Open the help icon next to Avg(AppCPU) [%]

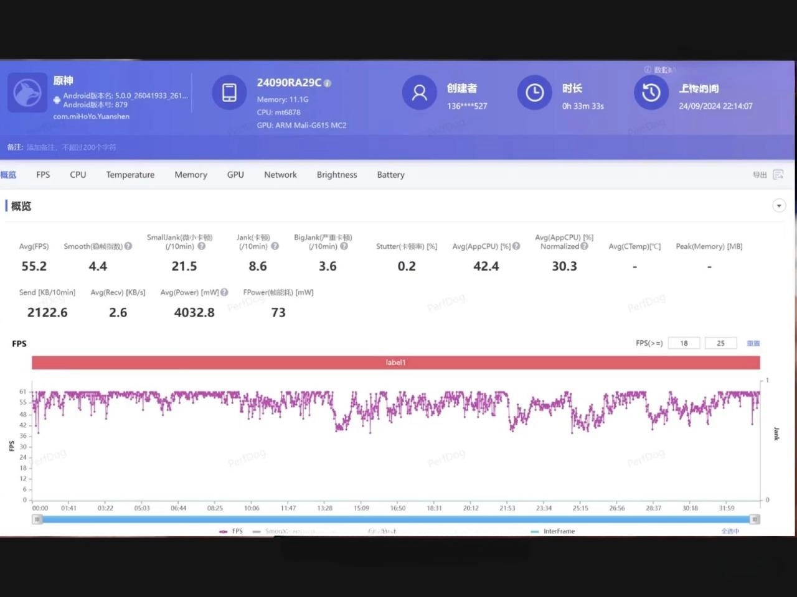(516, 246)
